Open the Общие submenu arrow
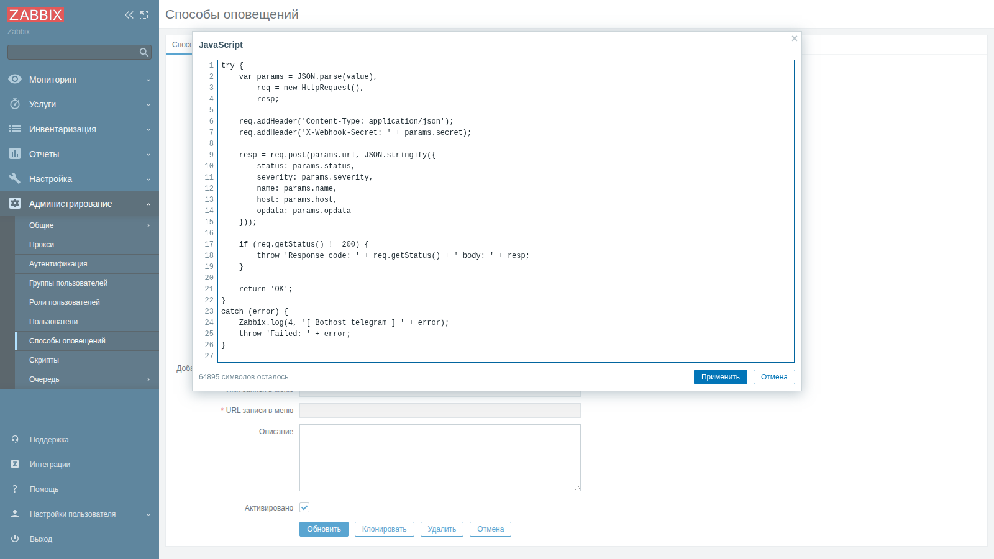994x559 pixels. click(x=148, y=225)
